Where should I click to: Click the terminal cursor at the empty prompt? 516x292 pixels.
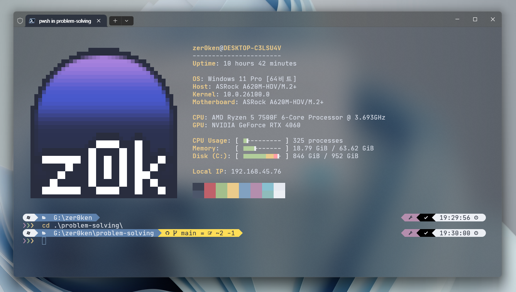pos(44,241)
